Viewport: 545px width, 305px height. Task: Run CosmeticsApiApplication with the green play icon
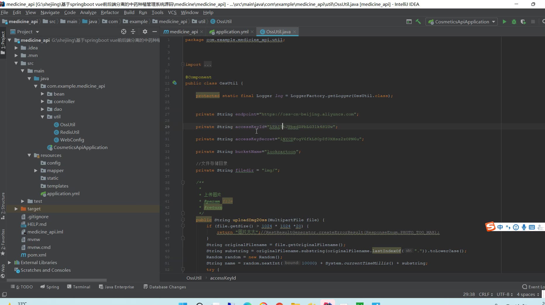(x=504, y=22)
